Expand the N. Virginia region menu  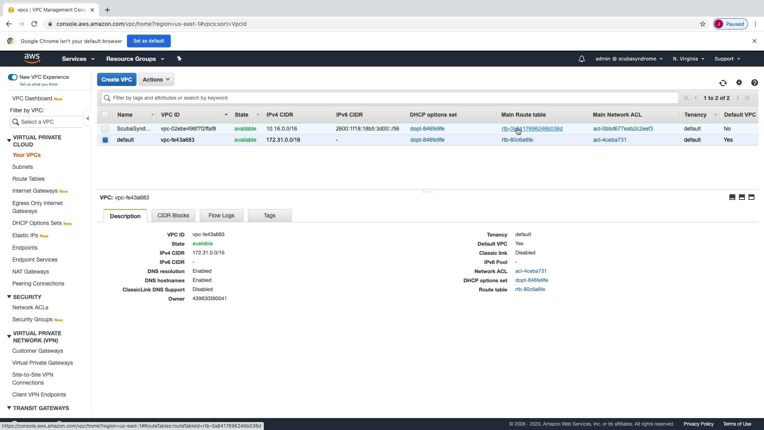688,59
